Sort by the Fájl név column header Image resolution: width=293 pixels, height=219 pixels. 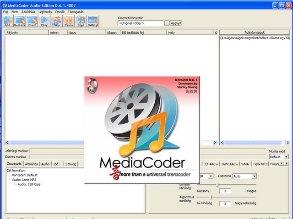(27, 32)
